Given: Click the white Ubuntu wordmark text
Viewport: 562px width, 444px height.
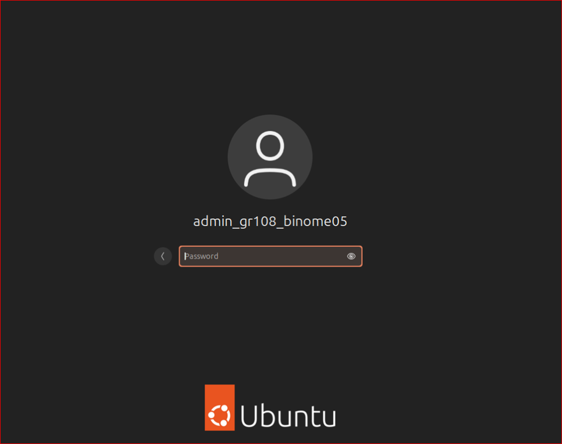Looking at the screenshot, I should 288,416.
